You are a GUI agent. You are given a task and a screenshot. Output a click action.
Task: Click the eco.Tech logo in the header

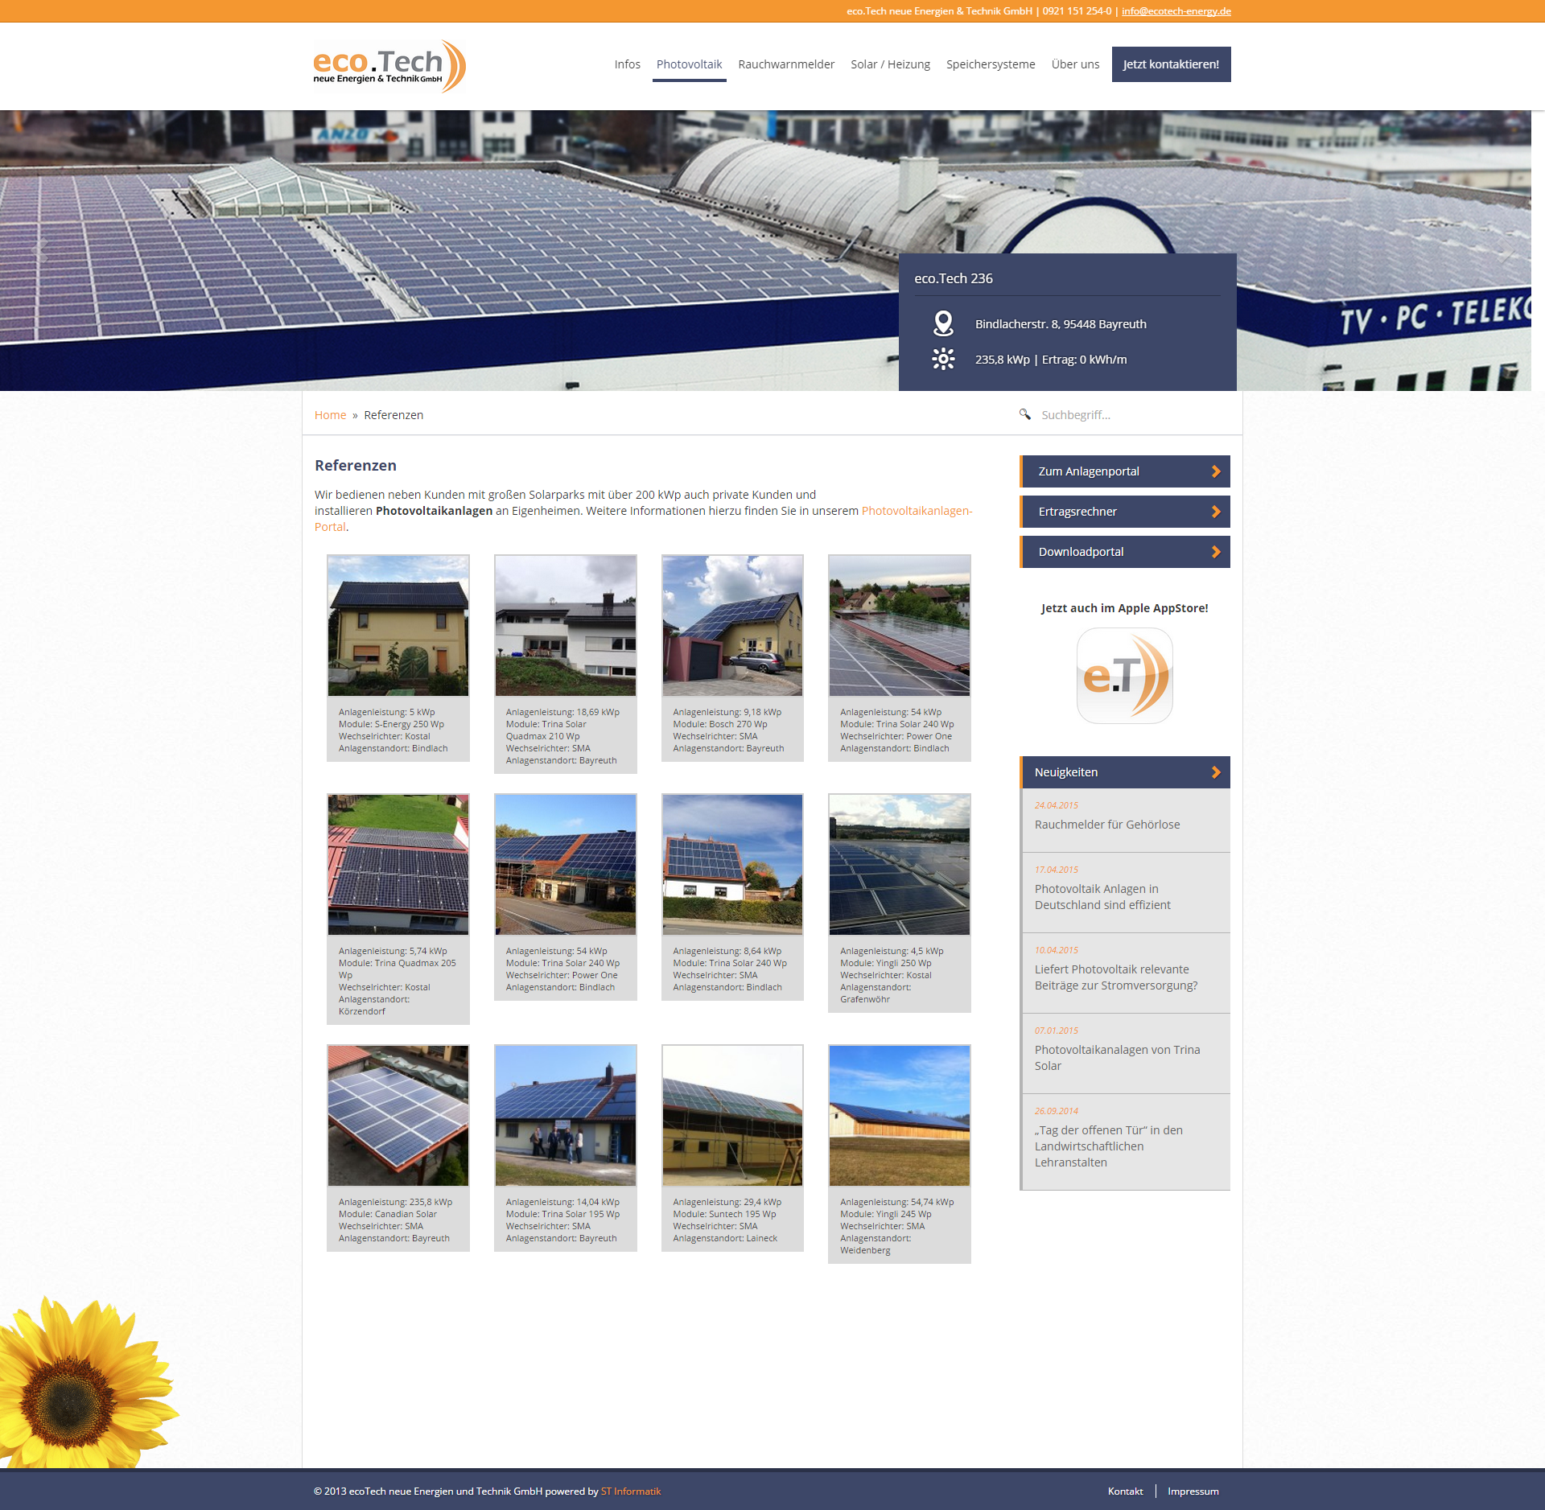click(x=389, y=66)
